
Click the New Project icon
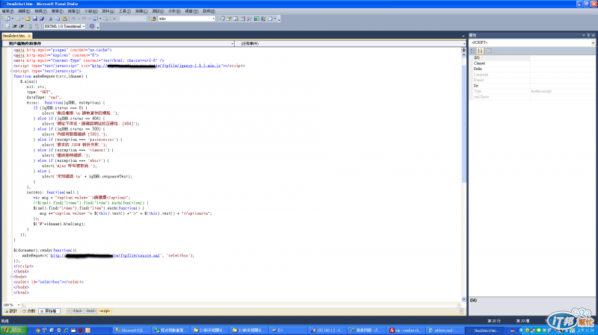point(7,19)
